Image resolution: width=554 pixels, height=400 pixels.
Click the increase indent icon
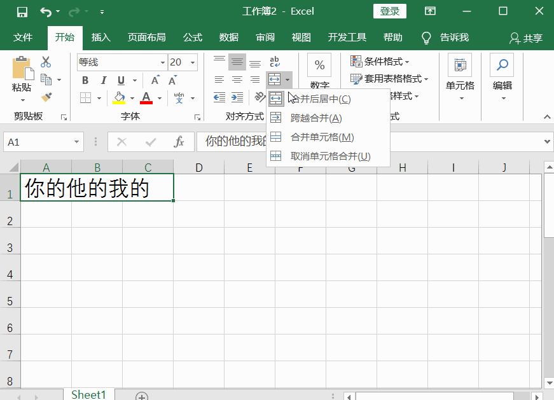pyautogui.click(x=237, y=97)
